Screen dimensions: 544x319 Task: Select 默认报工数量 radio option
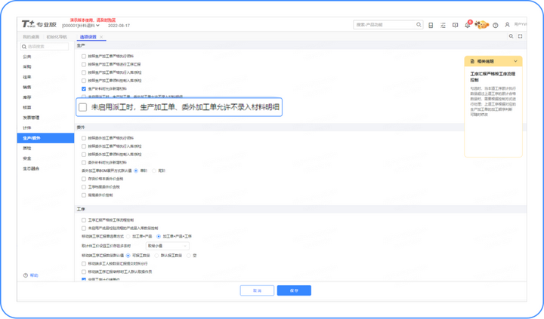(156, 256)
